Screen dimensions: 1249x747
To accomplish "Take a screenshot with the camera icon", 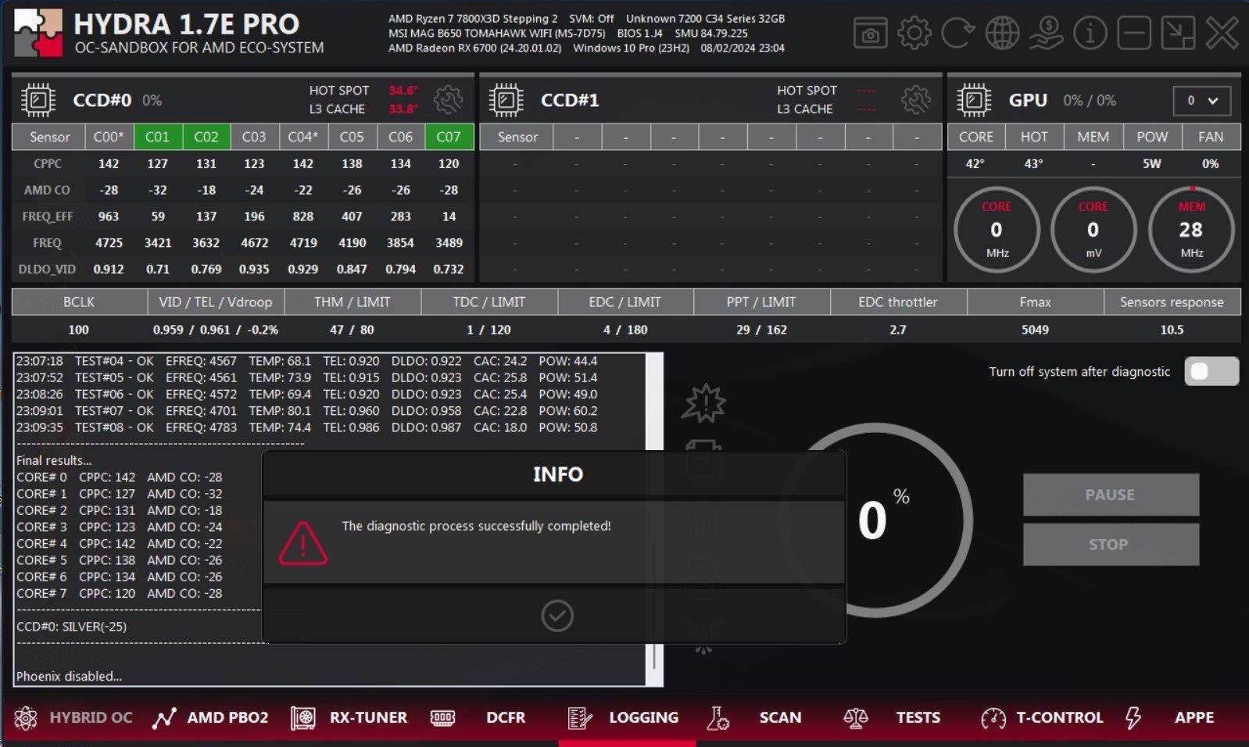I will [870, 34].
